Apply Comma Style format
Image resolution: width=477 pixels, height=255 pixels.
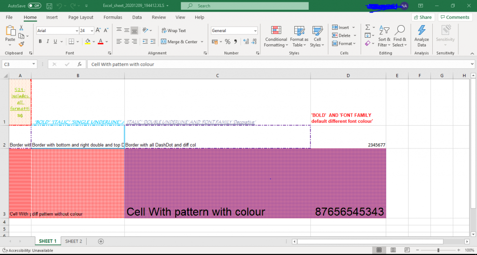(x=235, y=41)
